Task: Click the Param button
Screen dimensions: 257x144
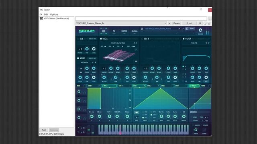Action: 177,23
